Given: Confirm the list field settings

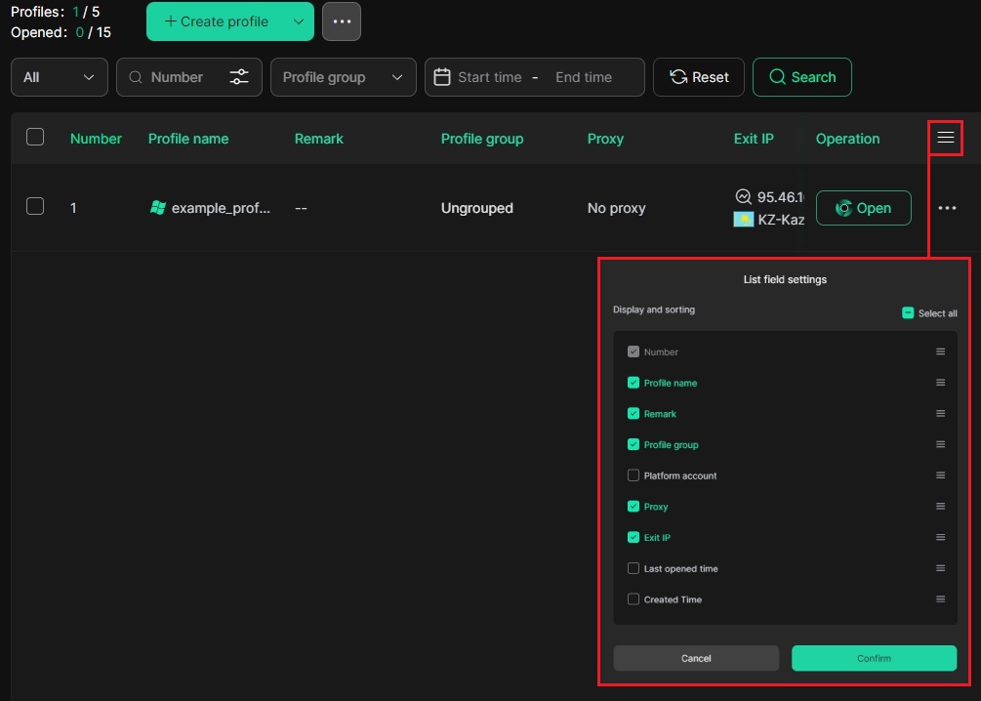Looking at the screenshot, I should [874, 658].
